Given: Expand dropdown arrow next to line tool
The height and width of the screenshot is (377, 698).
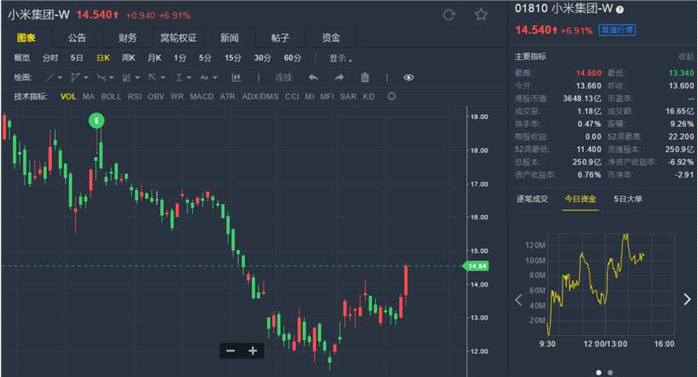Looking at the screenshot, I should (x=60, y=78).
